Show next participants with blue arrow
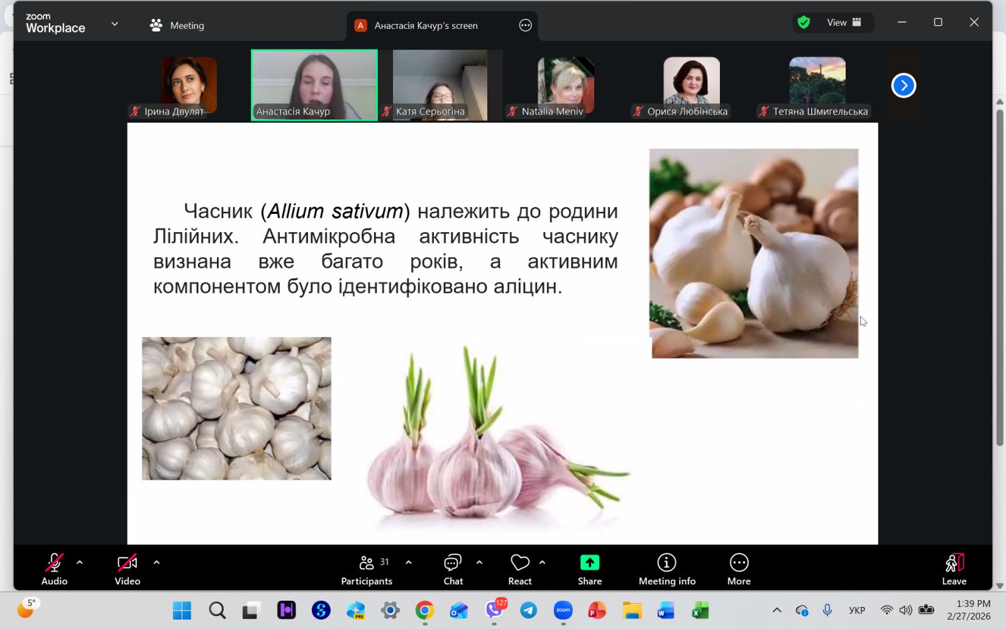 point(904,86)
